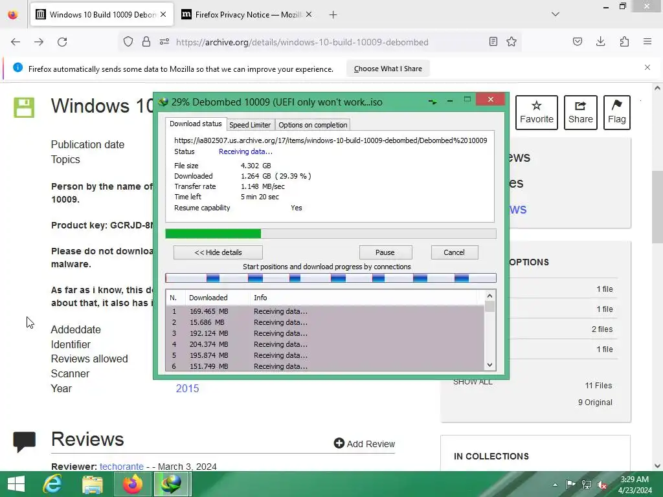663x497 pixels.
Task: Select connection row 3 with 192.124 MB
Action: tap(325, 333)
